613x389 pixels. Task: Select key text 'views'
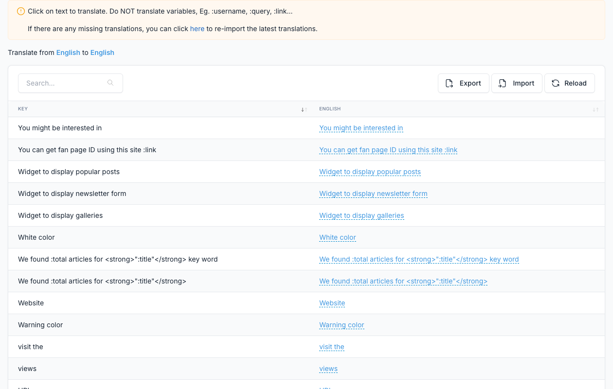(x=27, y=369)
